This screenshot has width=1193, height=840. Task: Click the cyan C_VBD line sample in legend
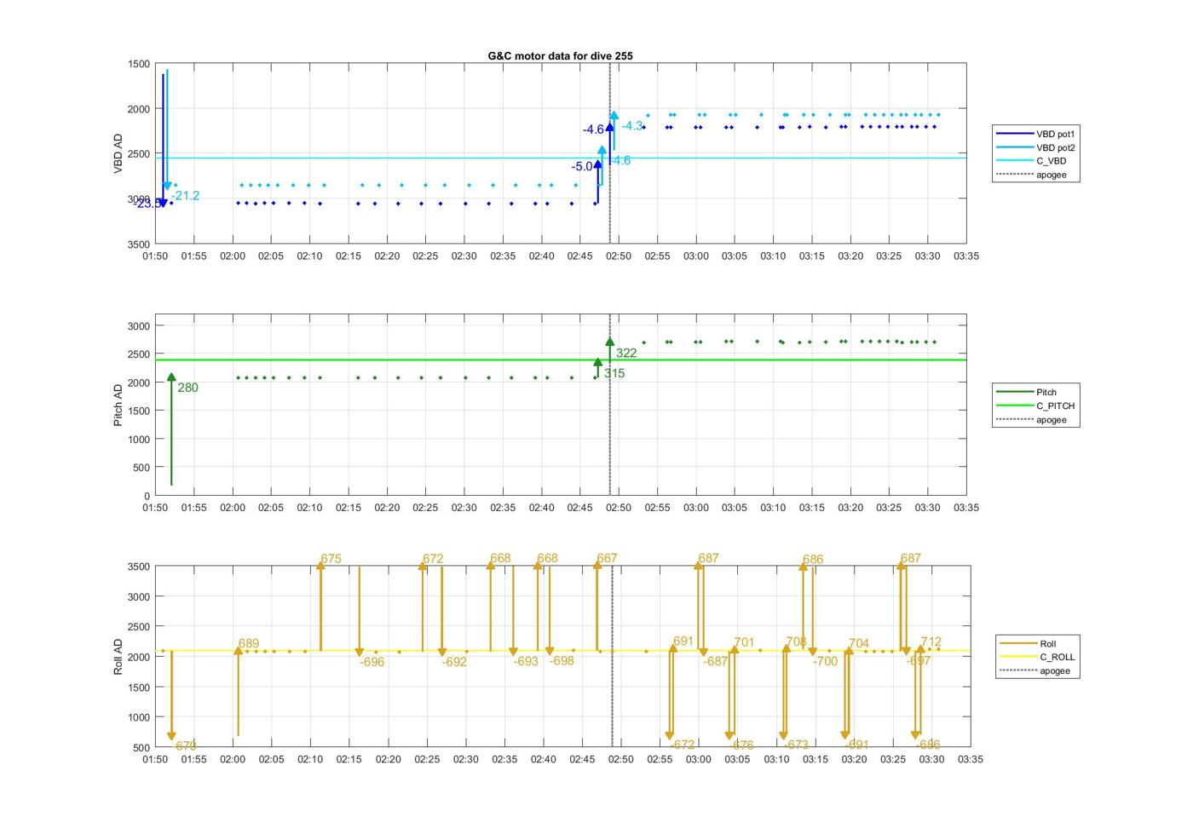click(x=1014, y=161)
